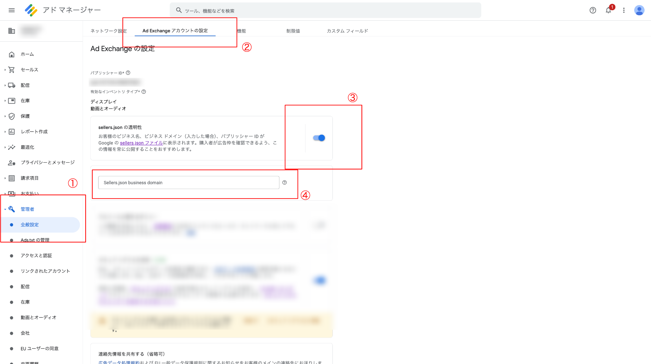Expand the 在庫 section arrow in sidebar
Screen dimensions: 651x364
pos(5,101)
